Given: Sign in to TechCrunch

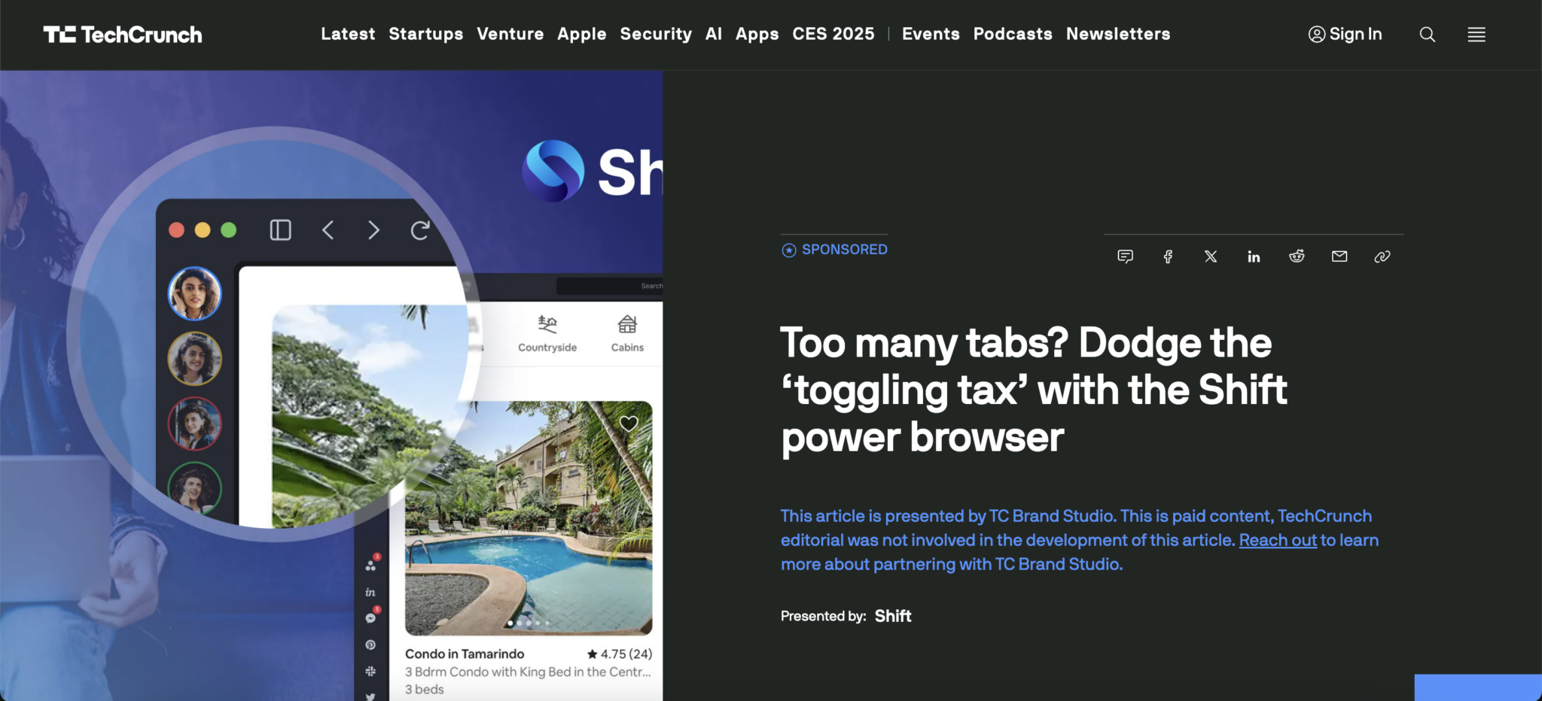Looking at the screenshot, I should 1345,34.
